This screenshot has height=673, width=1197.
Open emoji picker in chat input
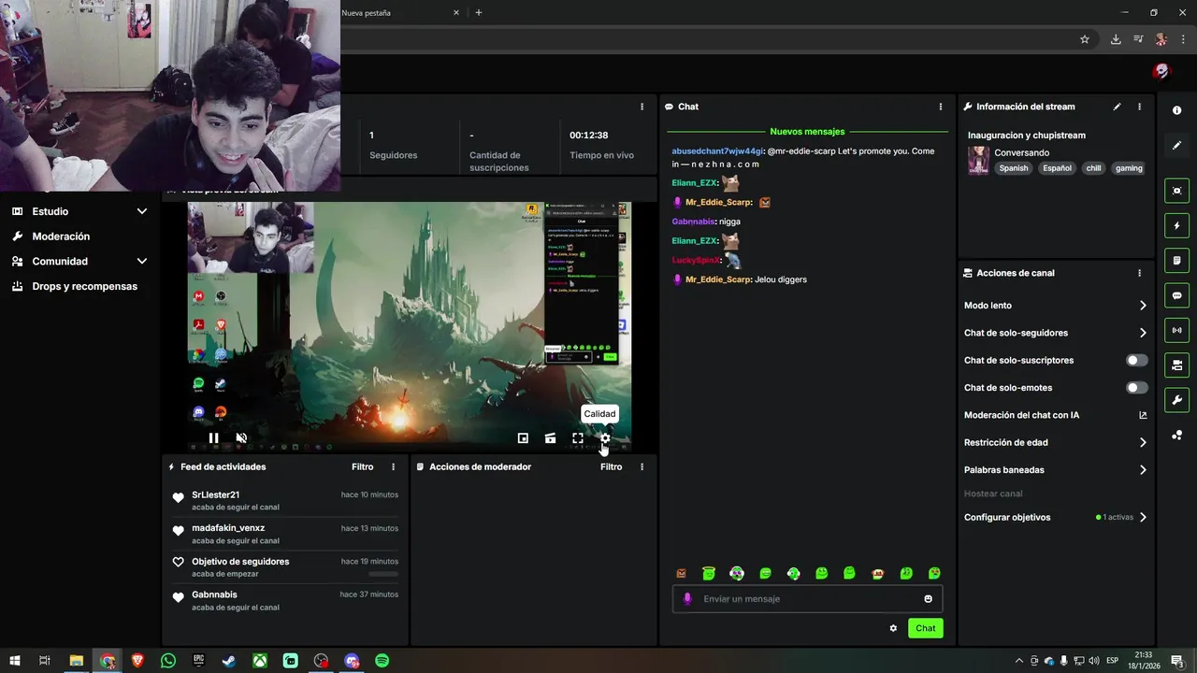pos(928,599)
